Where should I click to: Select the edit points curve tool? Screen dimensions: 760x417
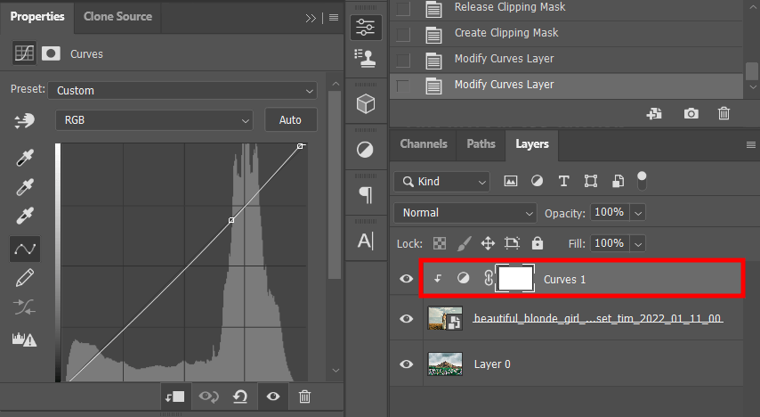[25, 249]
